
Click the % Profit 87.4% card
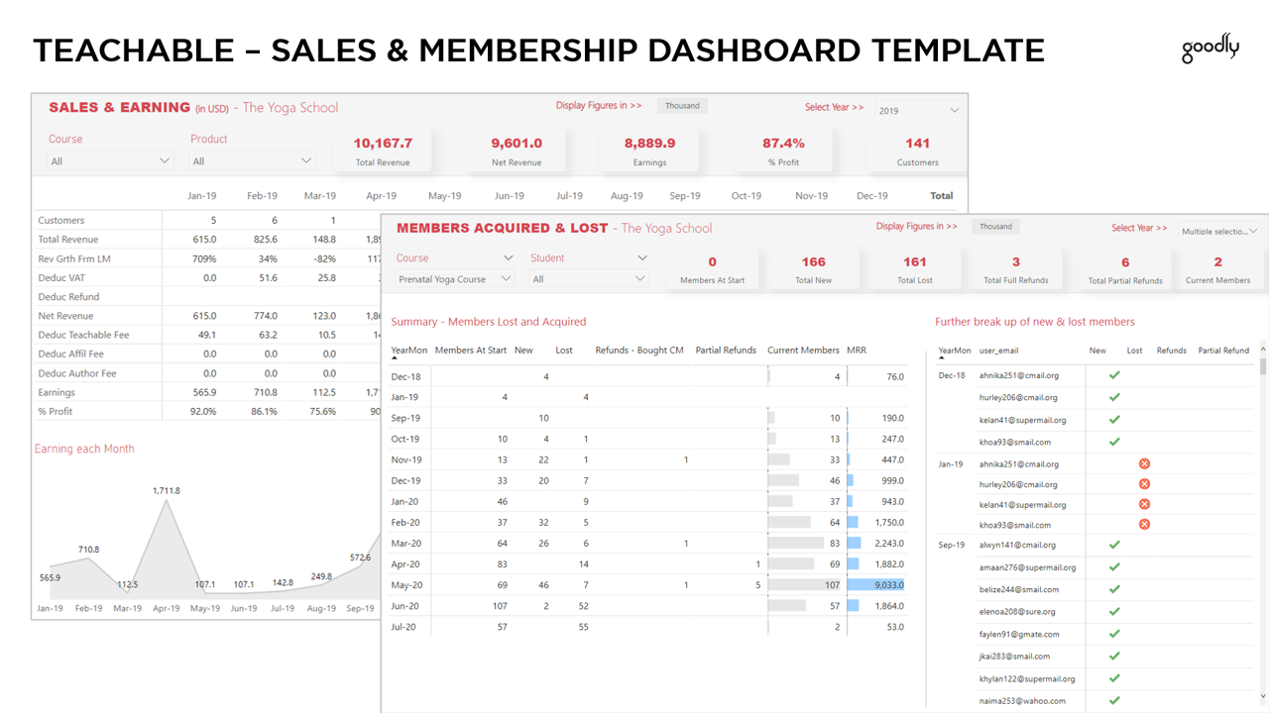click(783, 152)
